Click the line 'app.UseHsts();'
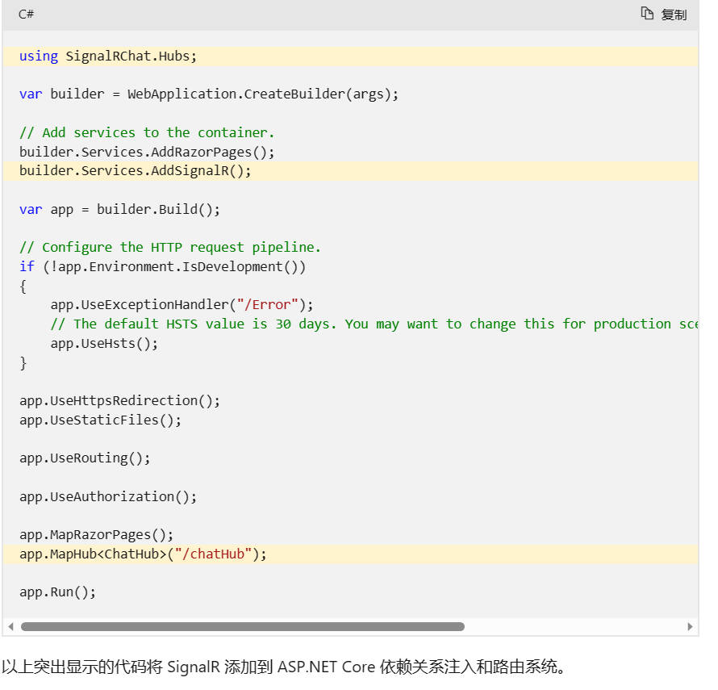The image size is (718, 690). pyautogui.click(x=104, y=344)
